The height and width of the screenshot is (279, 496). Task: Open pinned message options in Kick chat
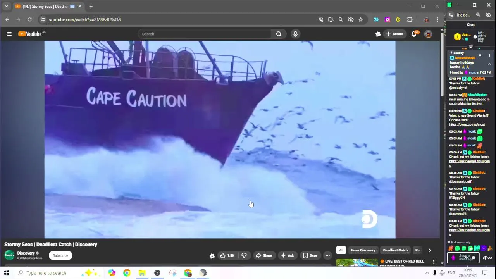click(489, 56)
